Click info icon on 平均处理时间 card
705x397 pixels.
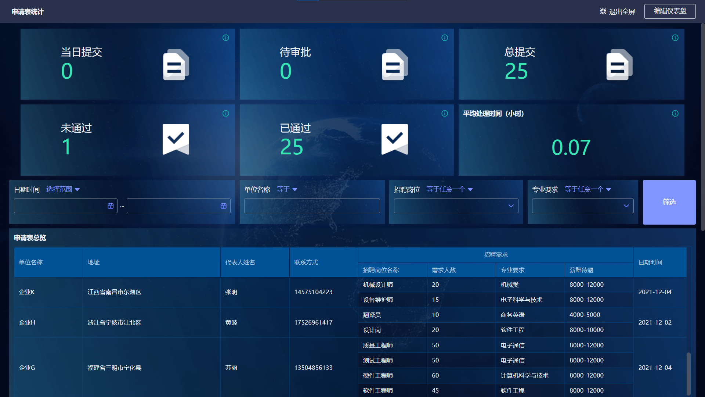675,114
